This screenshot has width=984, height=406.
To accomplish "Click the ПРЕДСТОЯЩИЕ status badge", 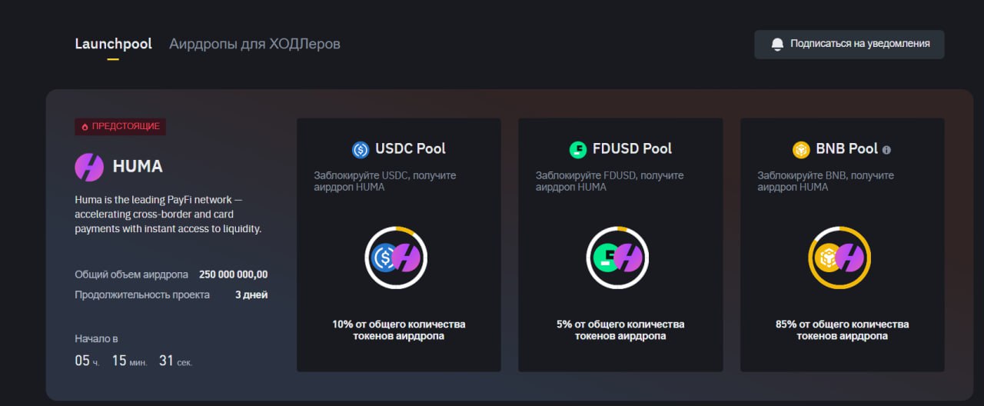I will 121,127.
